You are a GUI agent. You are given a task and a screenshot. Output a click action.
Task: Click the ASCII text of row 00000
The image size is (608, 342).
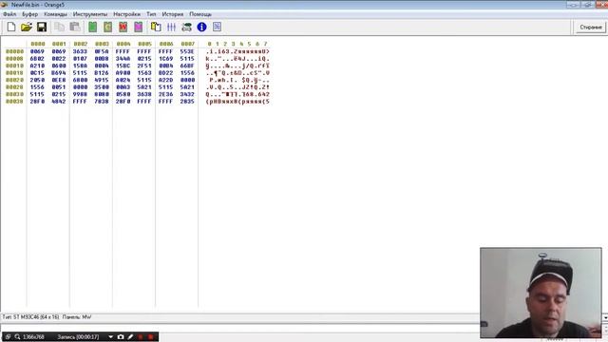237,51
